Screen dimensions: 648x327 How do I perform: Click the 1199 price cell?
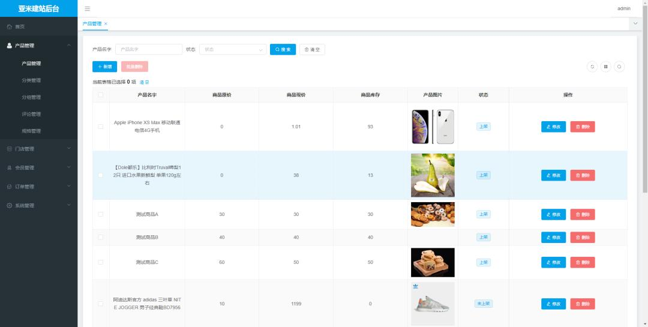pos(296,304)
